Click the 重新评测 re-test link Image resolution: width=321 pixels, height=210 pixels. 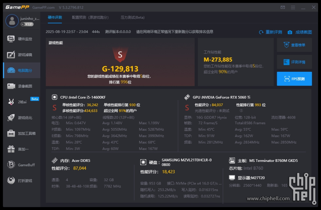tap(274, 32)
